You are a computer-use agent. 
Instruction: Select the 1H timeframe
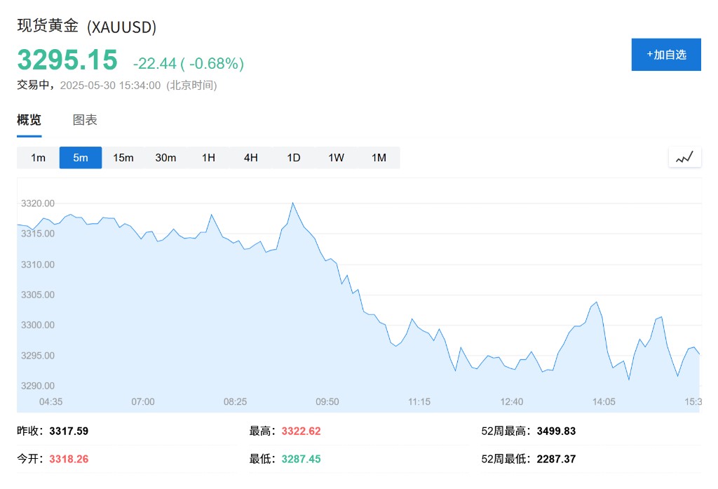(x=208, y=158)
